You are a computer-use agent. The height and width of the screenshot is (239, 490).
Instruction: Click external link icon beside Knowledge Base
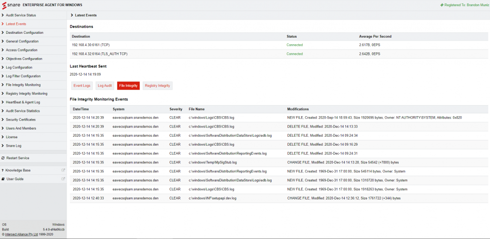(63, 170)
